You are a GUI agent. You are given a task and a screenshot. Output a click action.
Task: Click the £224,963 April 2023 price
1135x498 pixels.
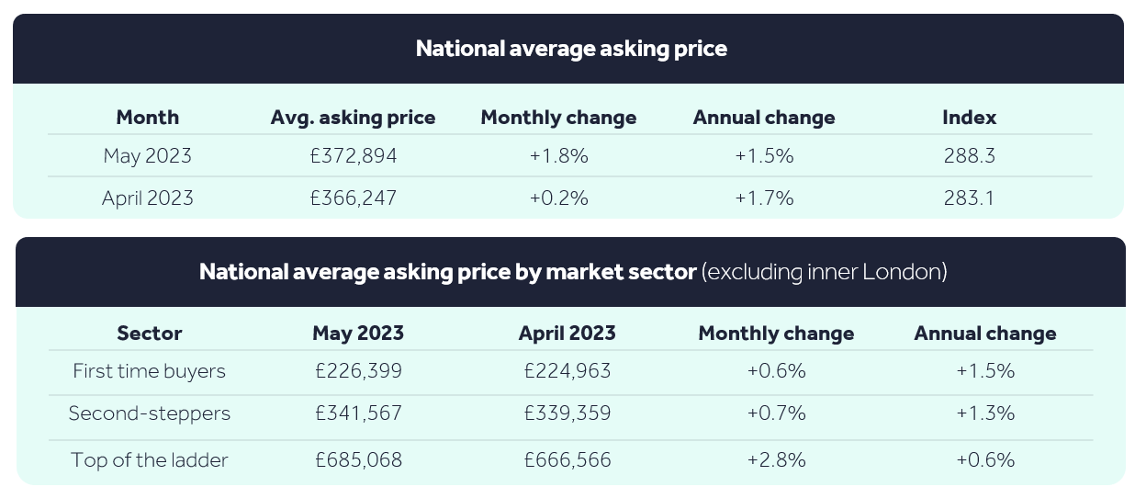click(567, 371)
